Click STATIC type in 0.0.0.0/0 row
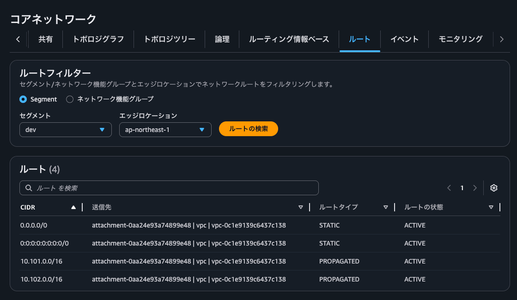The width and height of the screenshot is (517, 300). coord(329,225)
